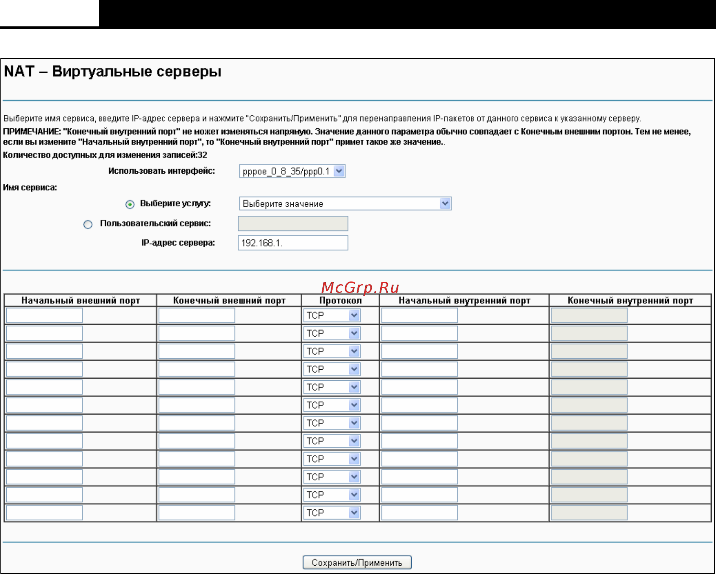Focus 'Начальный внутренний порт' field in row 4

click(x=420, y=369)
